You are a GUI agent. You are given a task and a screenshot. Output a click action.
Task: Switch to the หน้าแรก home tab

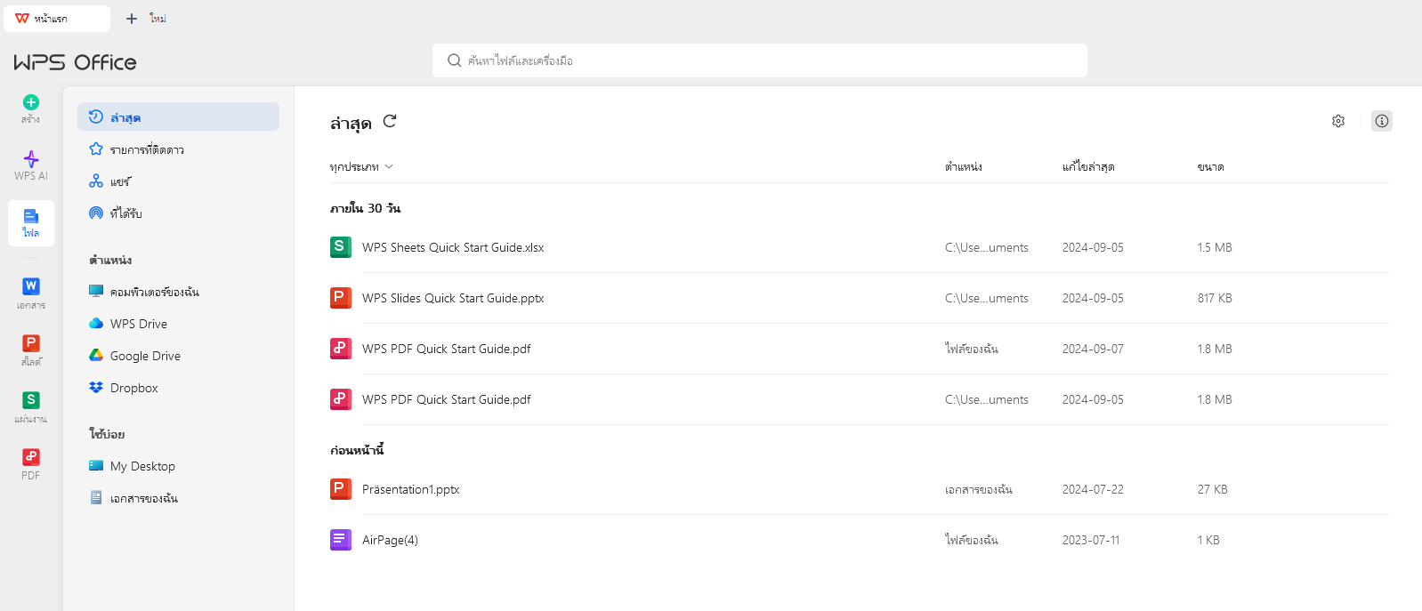pyautogui.click(x=57, y=18)
